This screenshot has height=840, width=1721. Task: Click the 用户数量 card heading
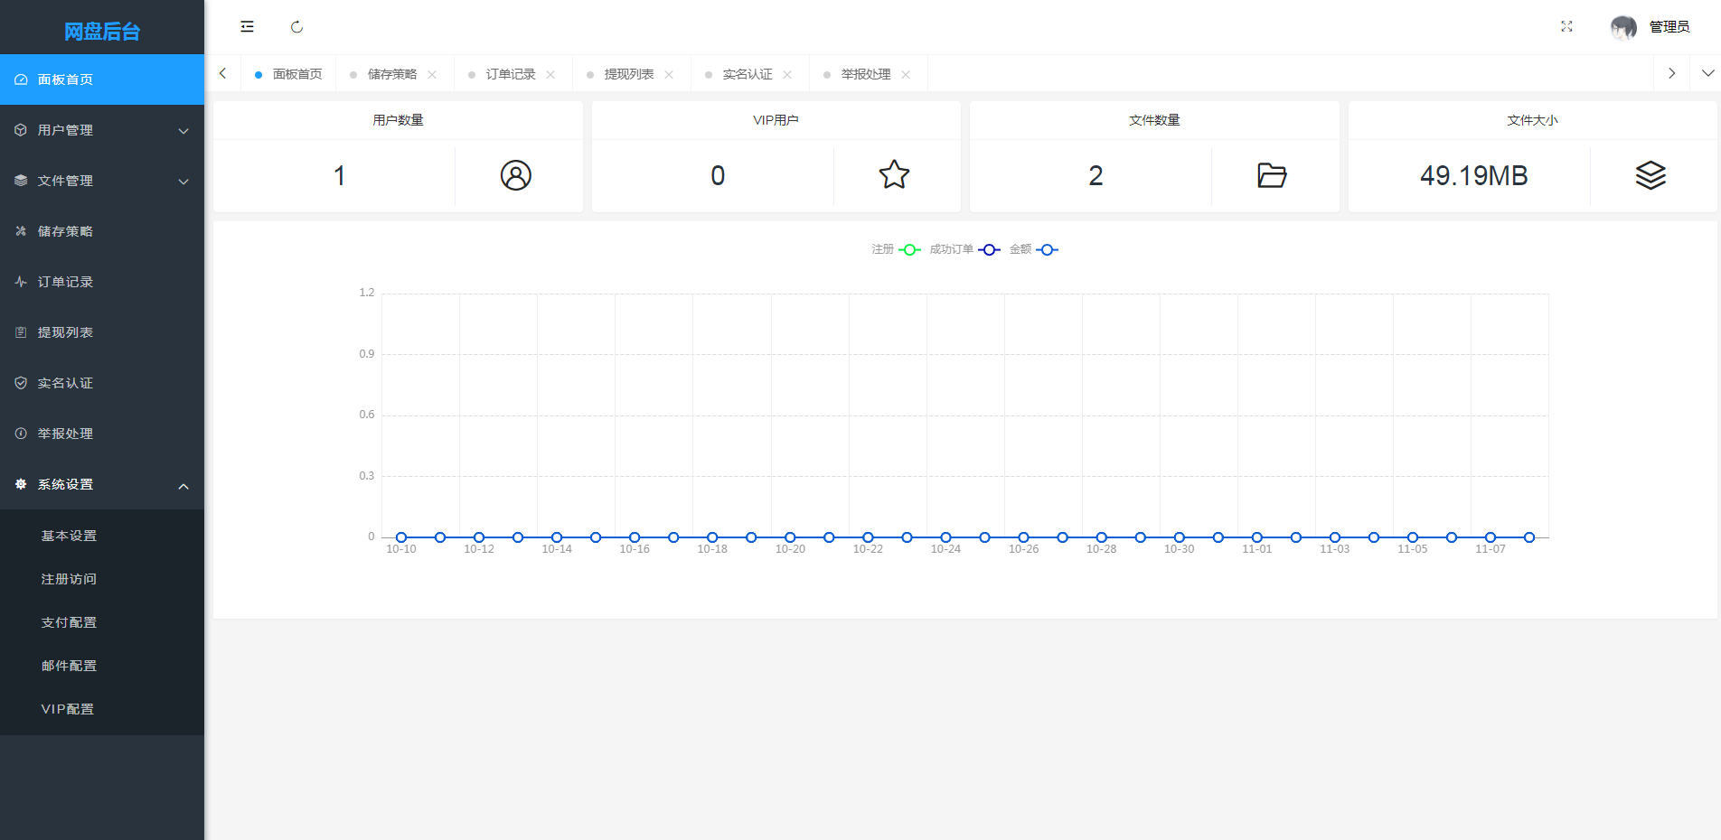click(x=398, y=120)
